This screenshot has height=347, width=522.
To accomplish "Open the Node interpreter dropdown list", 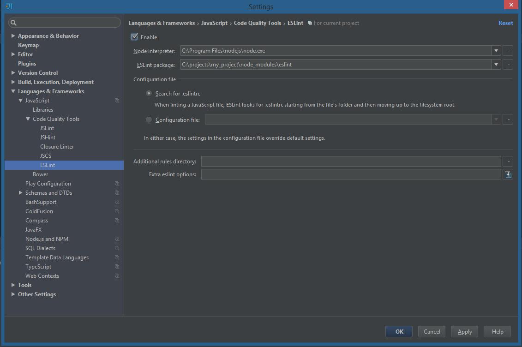I will (x=496, y=51).
